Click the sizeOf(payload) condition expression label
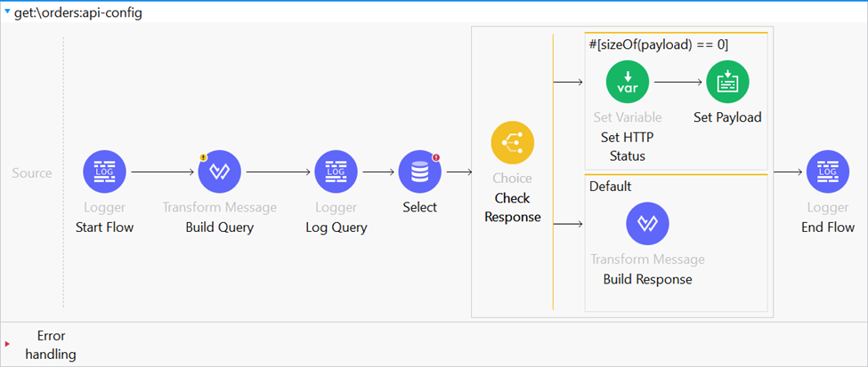Image resolution: width=868 pixels, height=367 pixels. coord(659,44)
